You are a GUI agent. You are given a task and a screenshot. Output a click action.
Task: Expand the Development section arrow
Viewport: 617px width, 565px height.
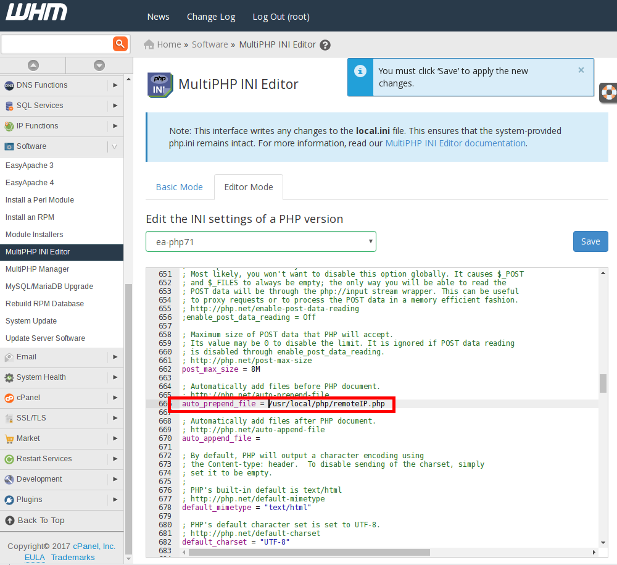[x=115, y=479]
